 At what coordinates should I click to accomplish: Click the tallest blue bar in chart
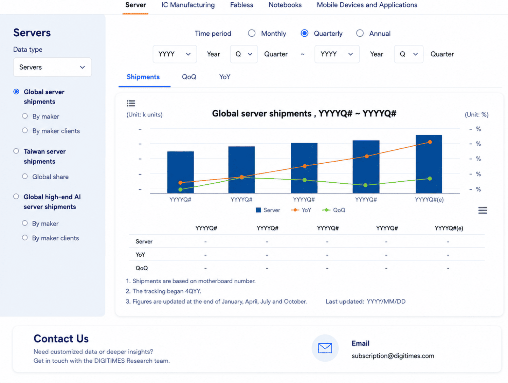429,164
